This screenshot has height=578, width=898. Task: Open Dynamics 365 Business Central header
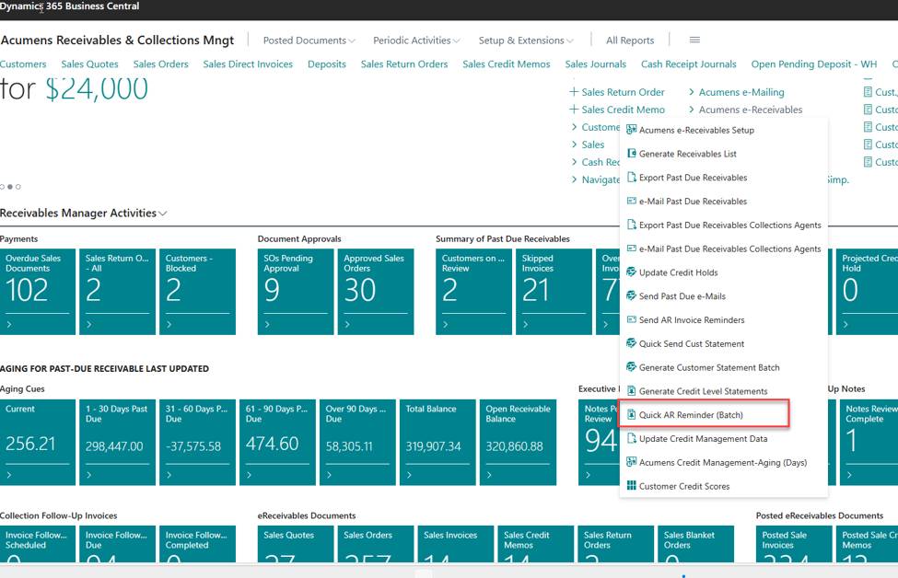coord(69,6)
